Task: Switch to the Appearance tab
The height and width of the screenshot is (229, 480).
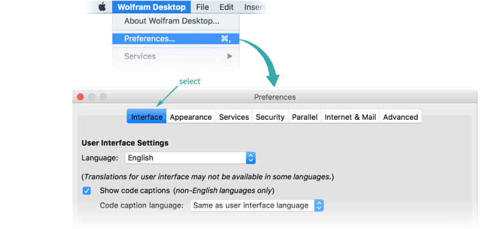Action: point(191,117)
